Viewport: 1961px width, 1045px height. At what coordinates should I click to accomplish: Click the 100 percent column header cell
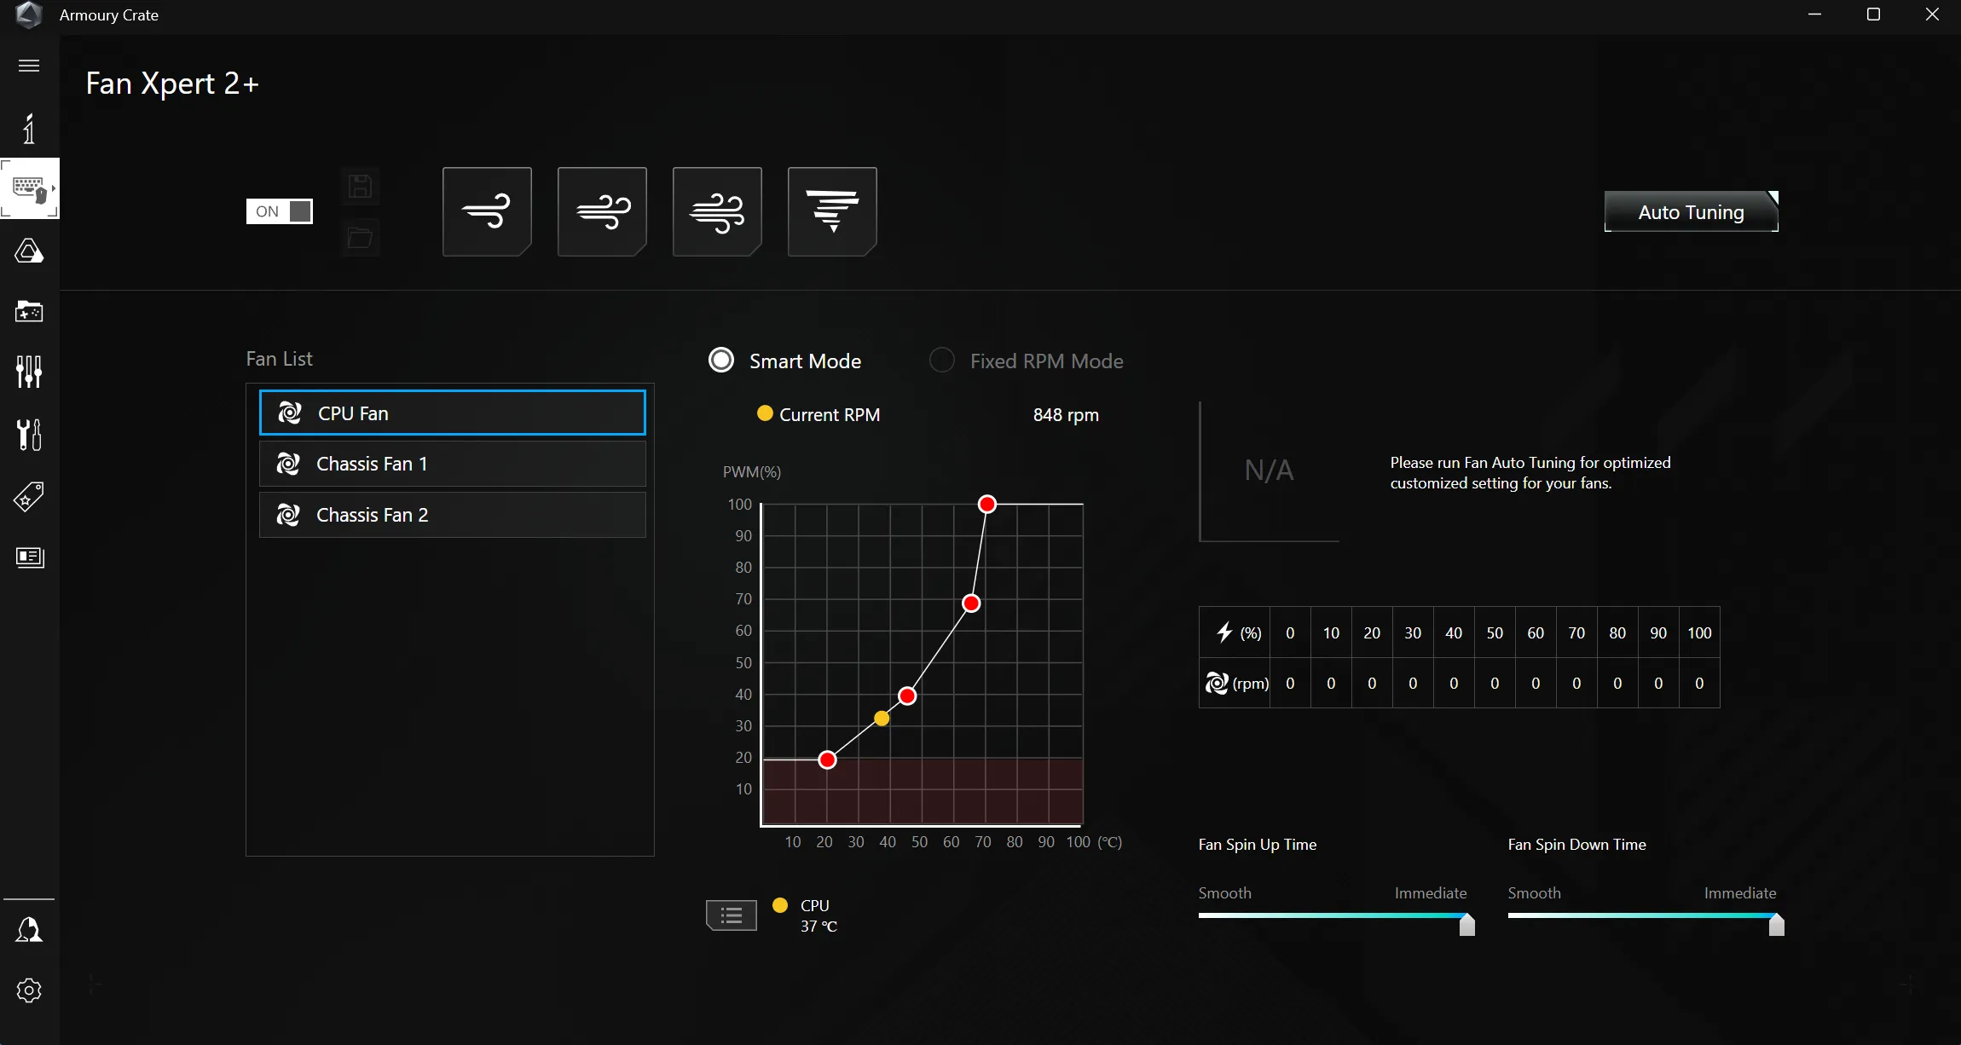point(1699,633)
